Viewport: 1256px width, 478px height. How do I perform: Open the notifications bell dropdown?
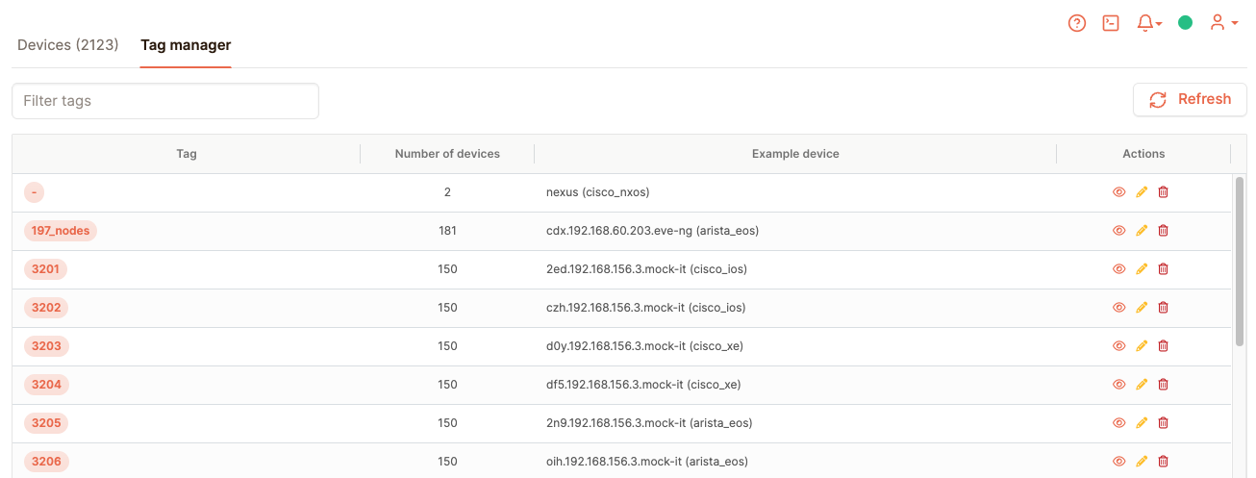click(x=1148, y=23)
